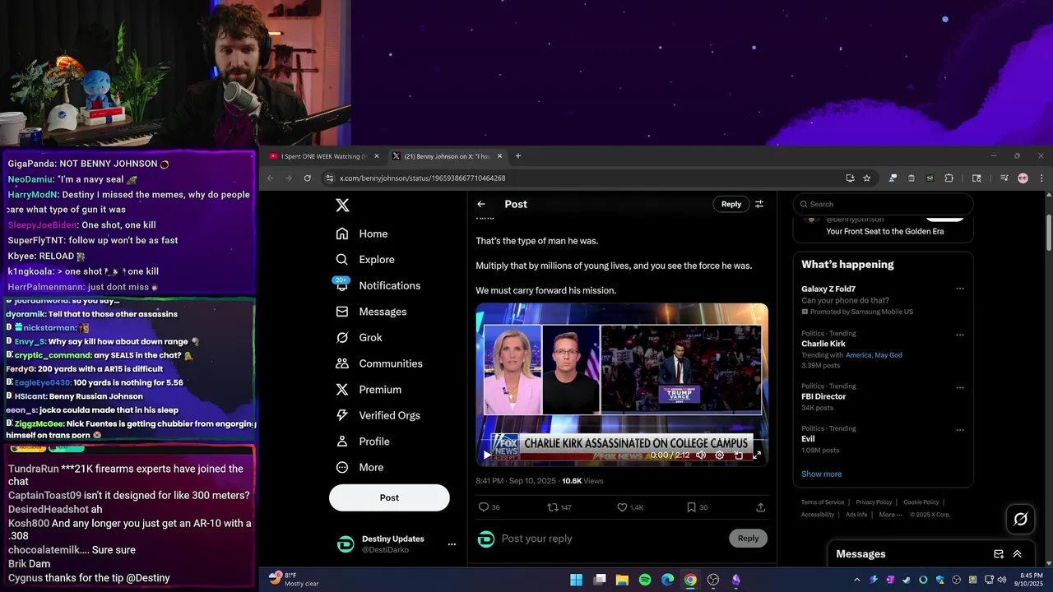Open the More footer dropdown

(890, 515)
